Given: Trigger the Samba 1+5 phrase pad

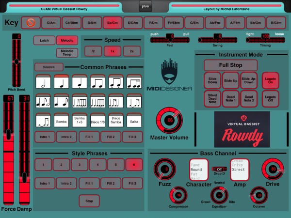Looking at the screenshot, I should click(80, 120).
